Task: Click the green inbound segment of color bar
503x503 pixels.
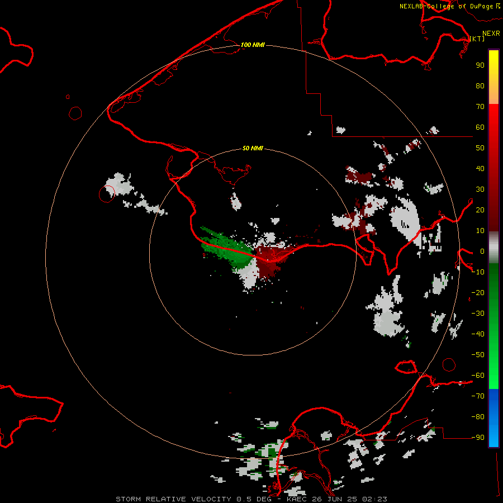Action: [x=493, y=326]
